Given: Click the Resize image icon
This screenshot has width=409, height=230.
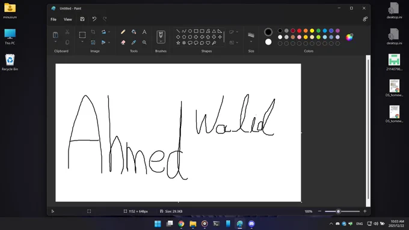Looking at the screenshot, I should click(93, 42).
